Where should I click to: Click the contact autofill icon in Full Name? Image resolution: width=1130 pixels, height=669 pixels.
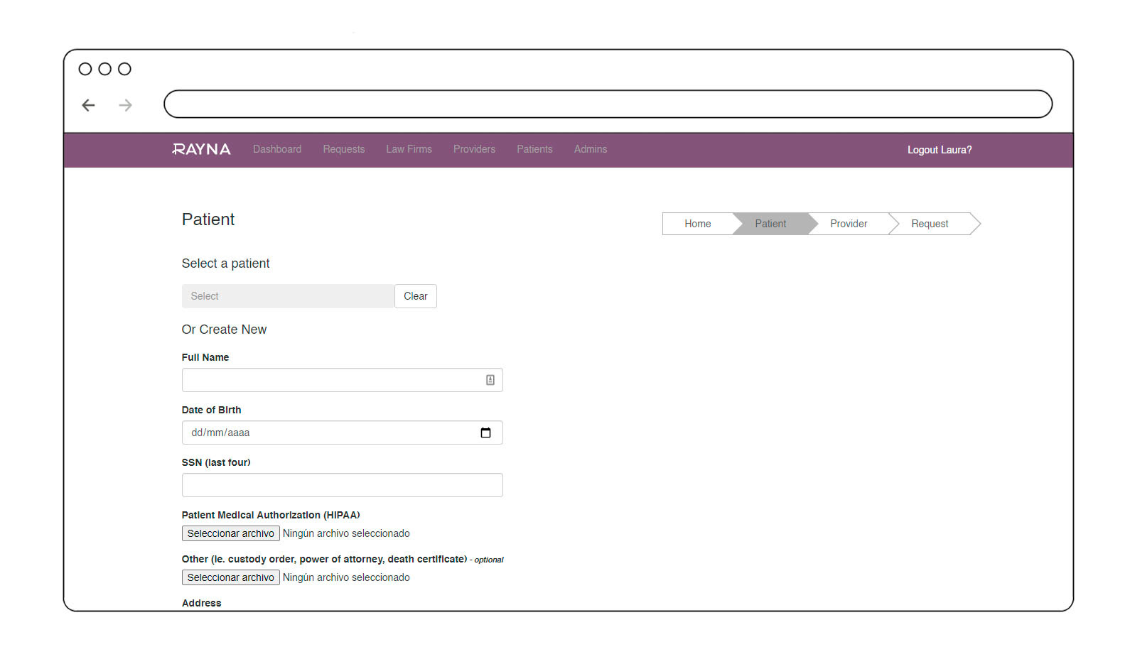(490, 380)
